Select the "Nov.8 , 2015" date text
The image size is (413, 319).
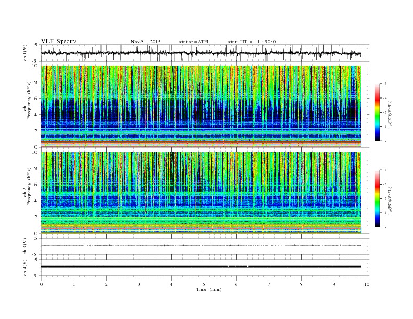coord(145,42)
